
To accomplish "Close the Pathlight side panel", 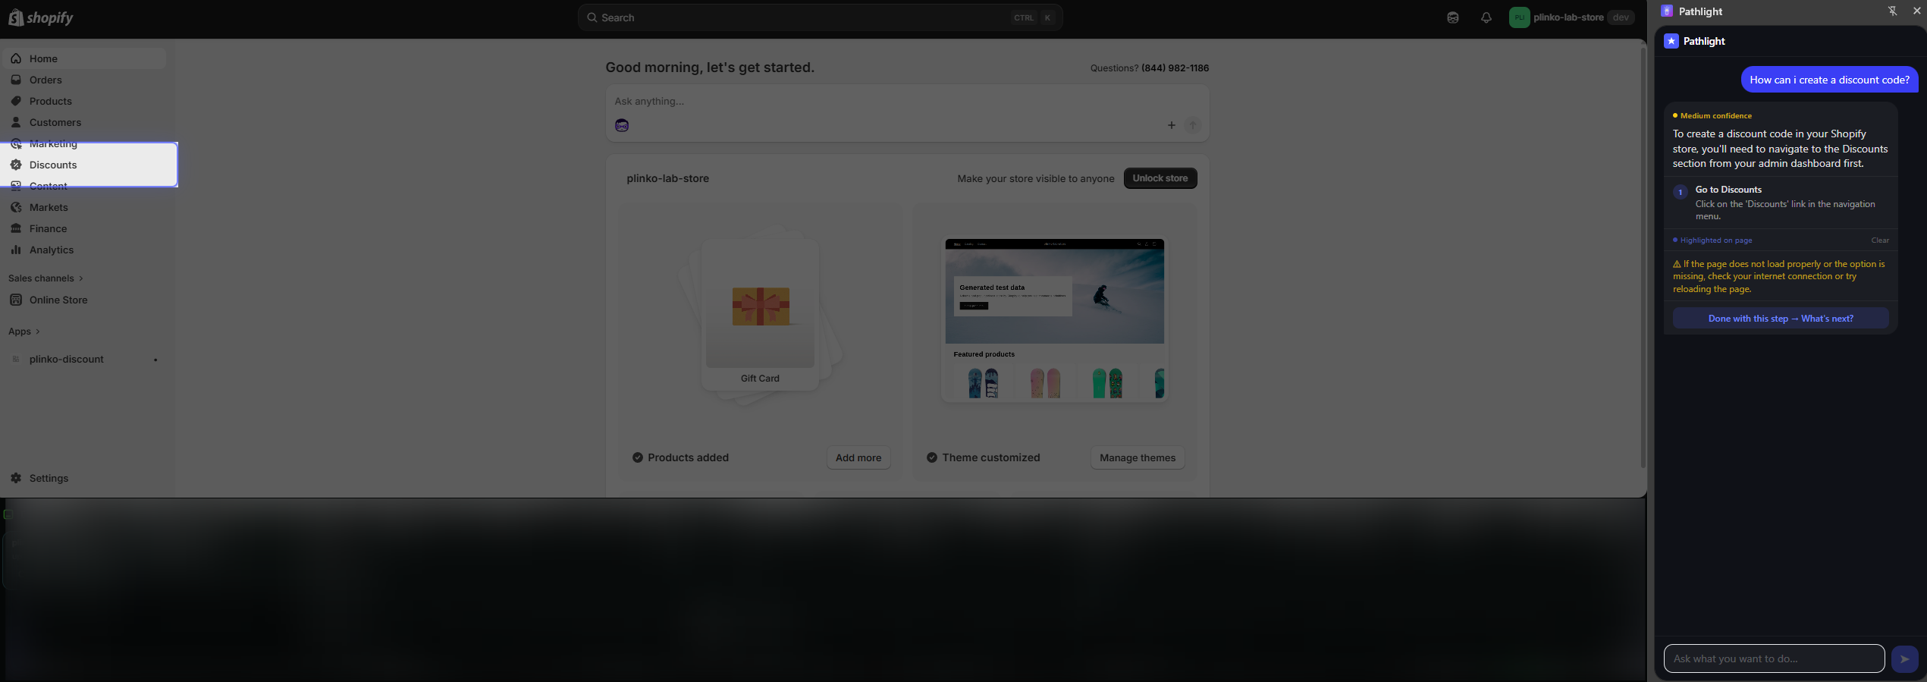I will [1916, 11].
